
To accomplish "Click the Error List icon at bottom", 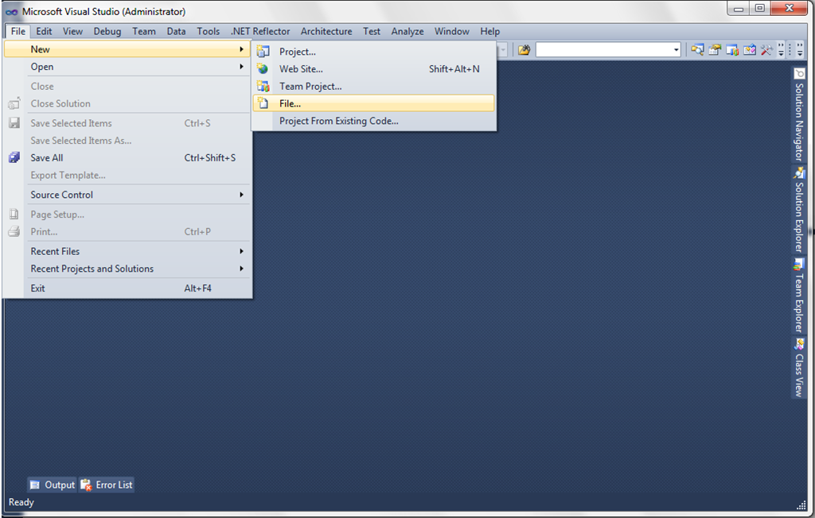I will [x=86, y=485].
